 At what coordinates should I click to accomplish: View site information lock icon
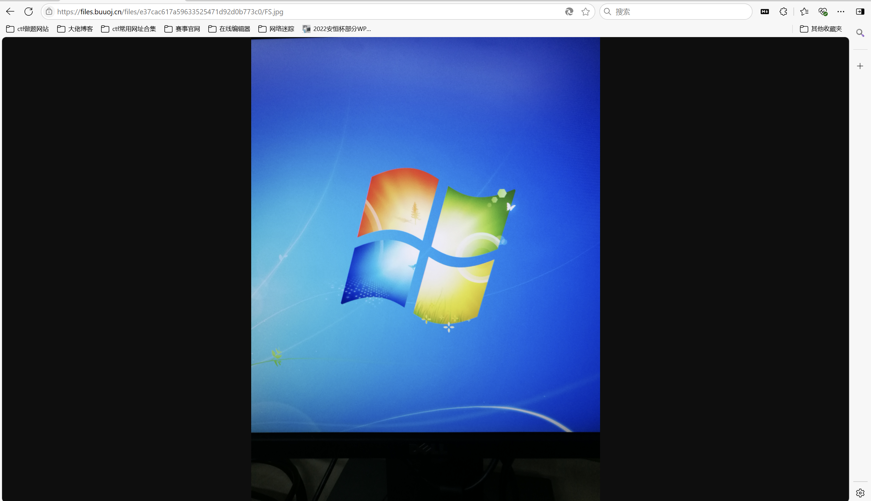(49, 12)
